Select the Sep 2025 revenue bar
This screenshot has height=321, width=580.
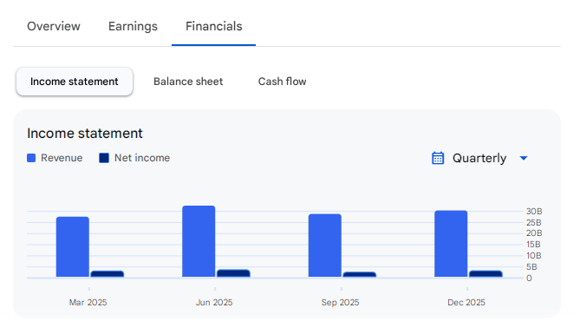click(x=325, y=246)
